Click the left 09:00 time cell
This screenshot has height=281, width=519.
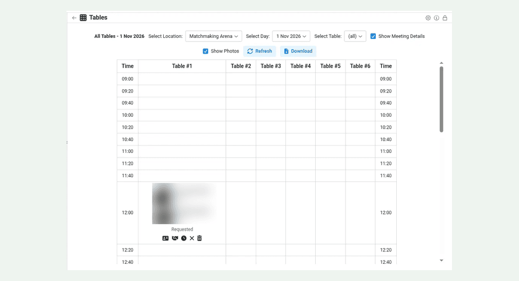(x=128, y=79)
